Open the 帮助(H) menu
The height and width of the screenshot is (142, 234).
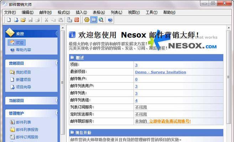pos(169,12)
